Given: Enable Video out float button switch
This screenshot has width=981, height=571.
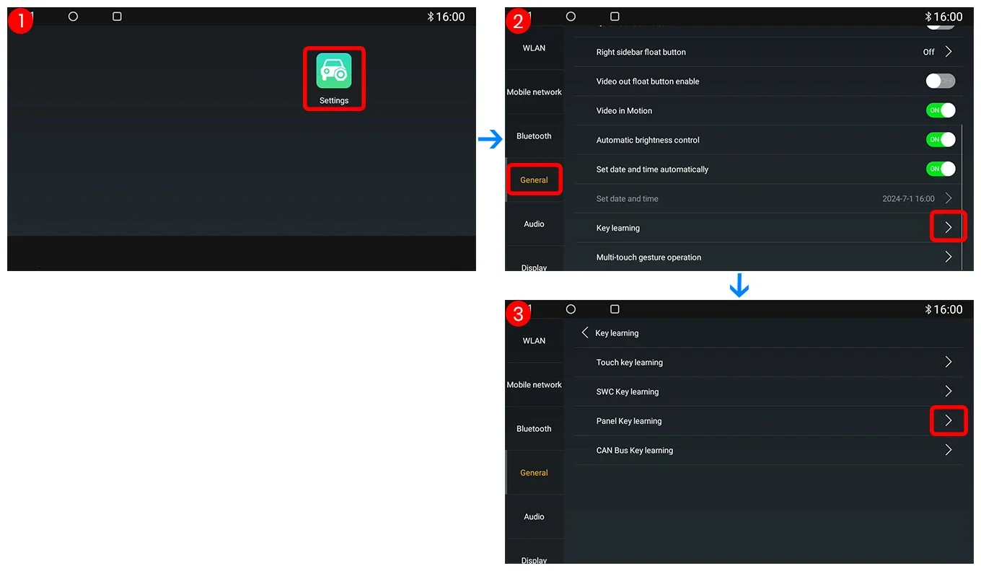Looking at the screenshot, I should pyautogui.click(x=941, y=81).
